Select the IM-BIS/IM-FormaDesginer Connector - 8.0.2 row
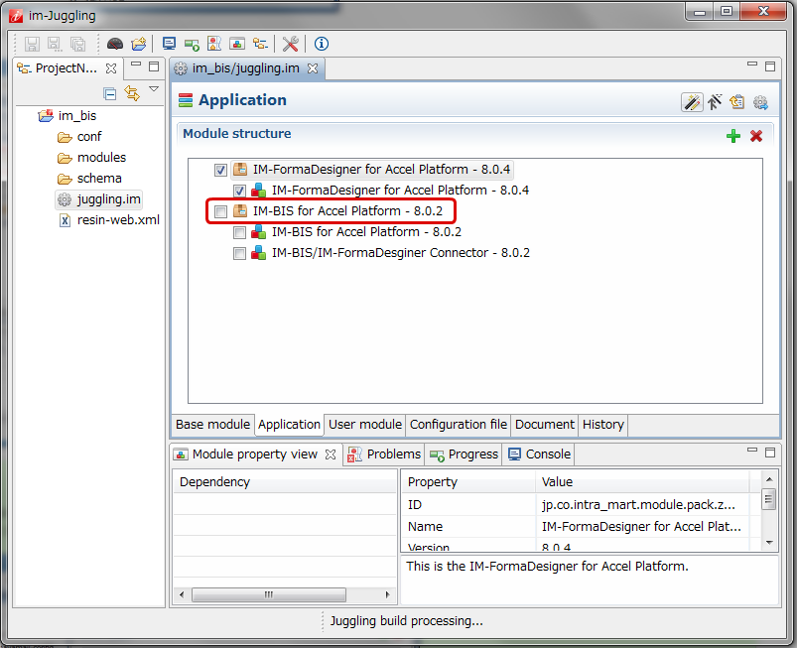Screen dimensions: 797x648 tap(390, 253)
